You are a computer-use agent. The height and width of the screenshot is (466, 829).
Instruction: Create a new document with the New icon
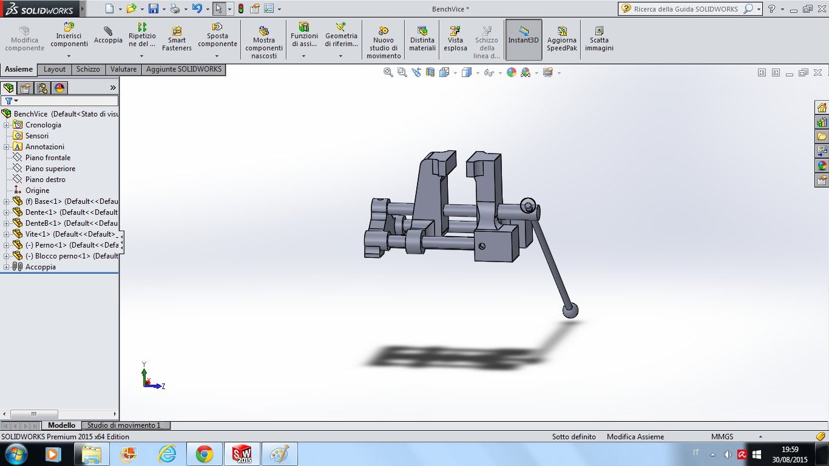point(109,8)
